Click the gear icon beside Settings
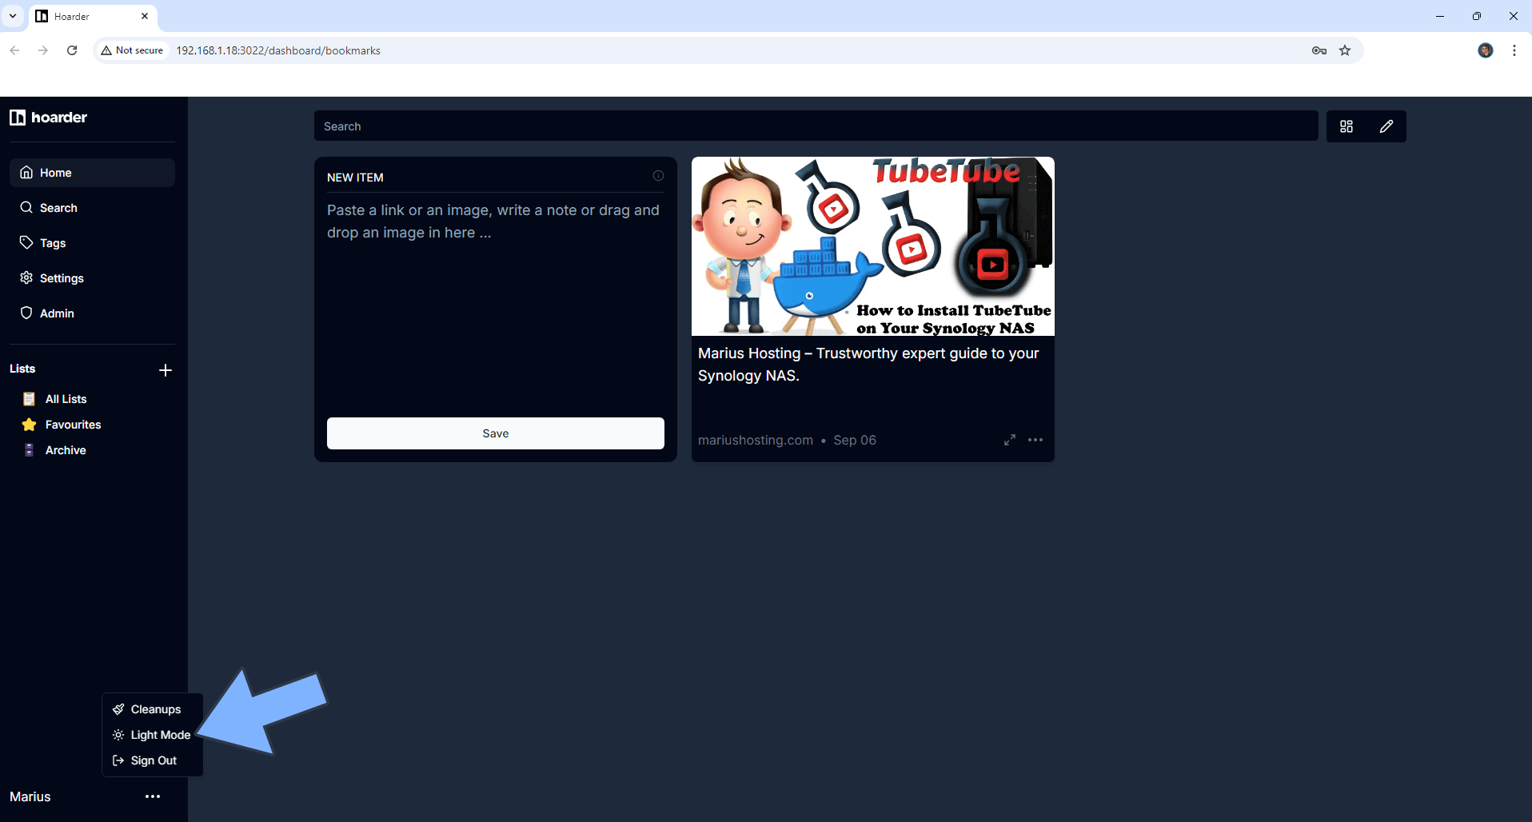 [26, 277]
